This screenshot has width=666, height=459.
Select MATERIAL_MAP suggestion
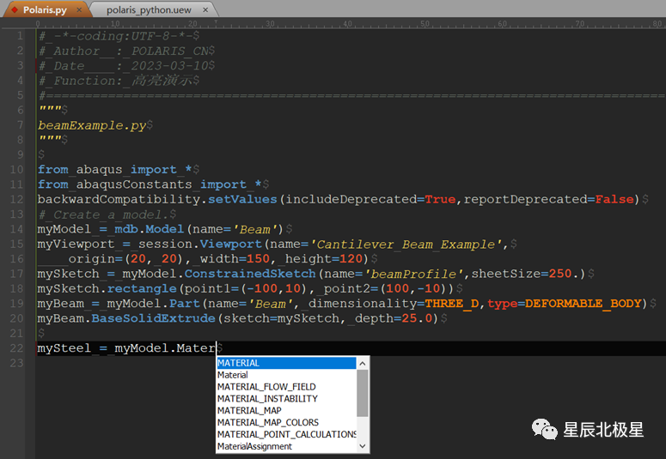coord(286,411)
